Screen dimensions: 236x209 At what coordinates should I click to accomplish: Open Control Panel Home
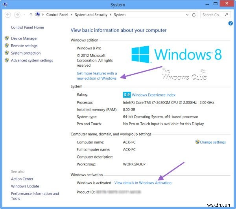(28, 27)
